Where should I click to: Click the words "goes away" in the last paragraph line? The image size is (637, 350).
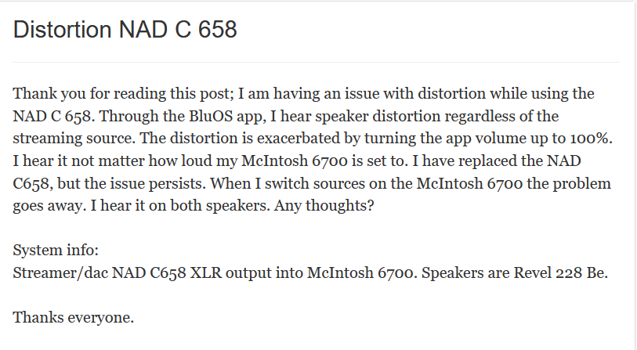click(x=49, y=206)
